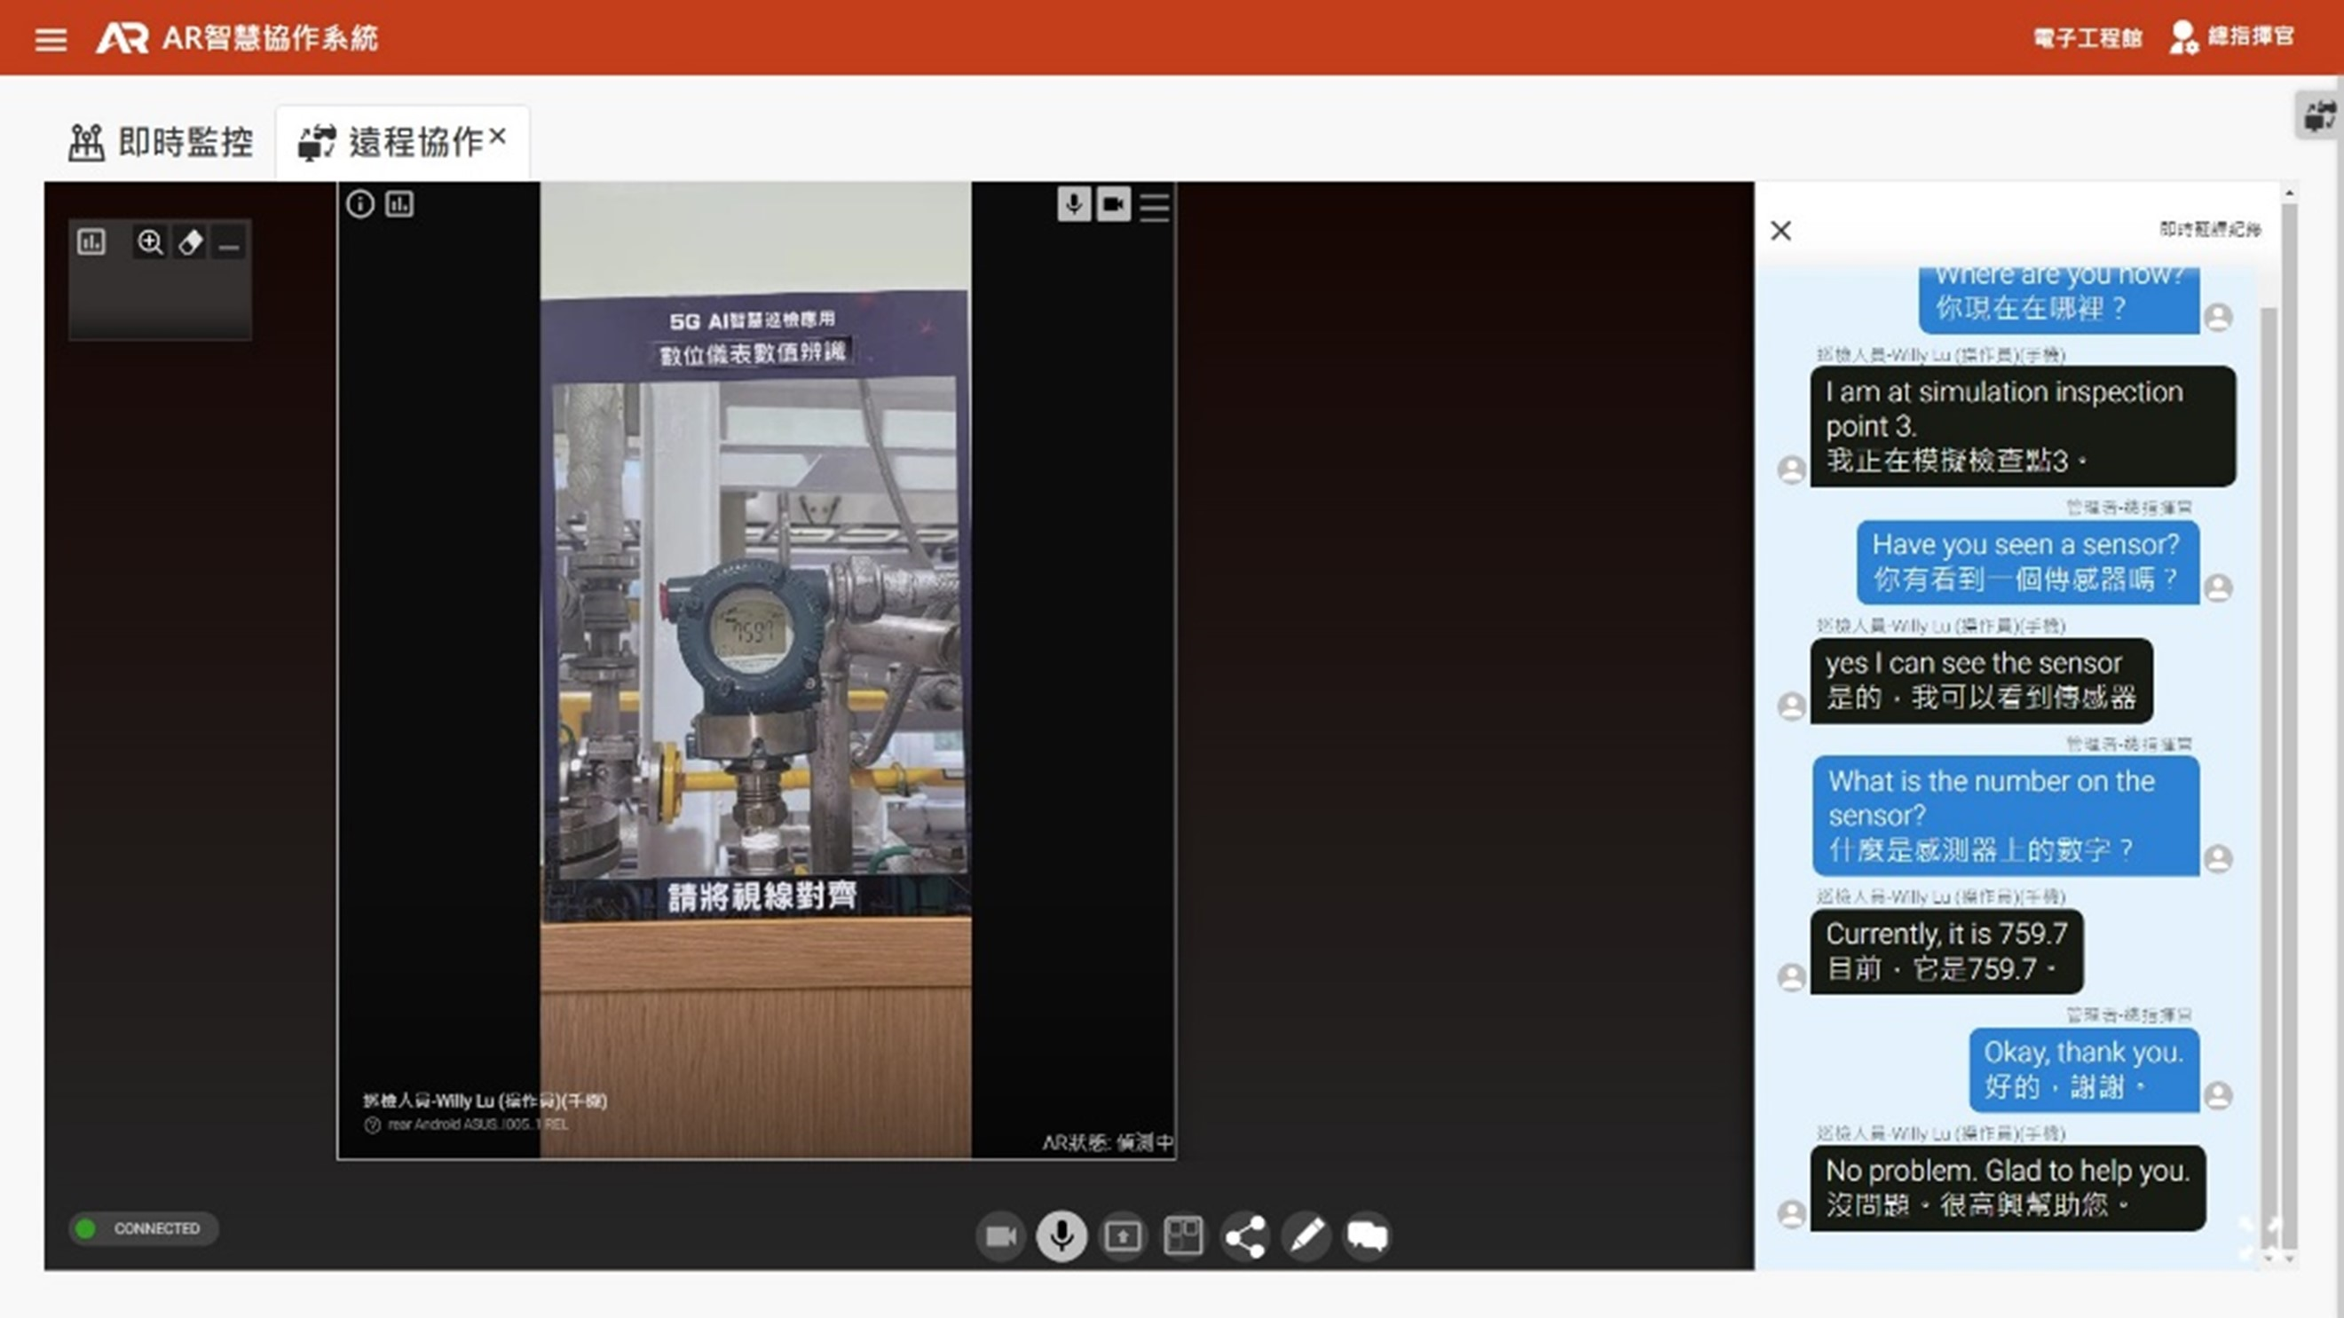The image size is (2344, 1318).
Task: Toggle the bottom toolbar camera on/off
Action: (1000, 1236)
